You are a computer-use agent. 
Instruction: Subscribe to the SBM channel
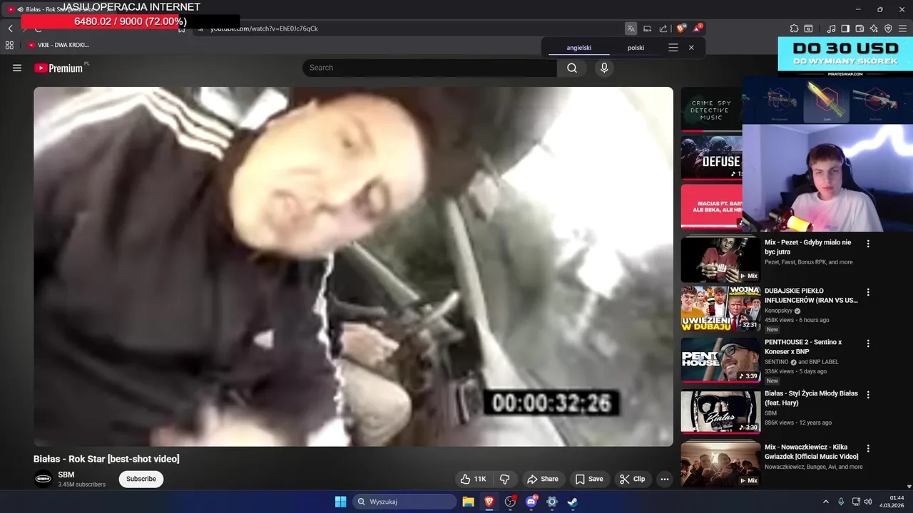click(141, 479)
